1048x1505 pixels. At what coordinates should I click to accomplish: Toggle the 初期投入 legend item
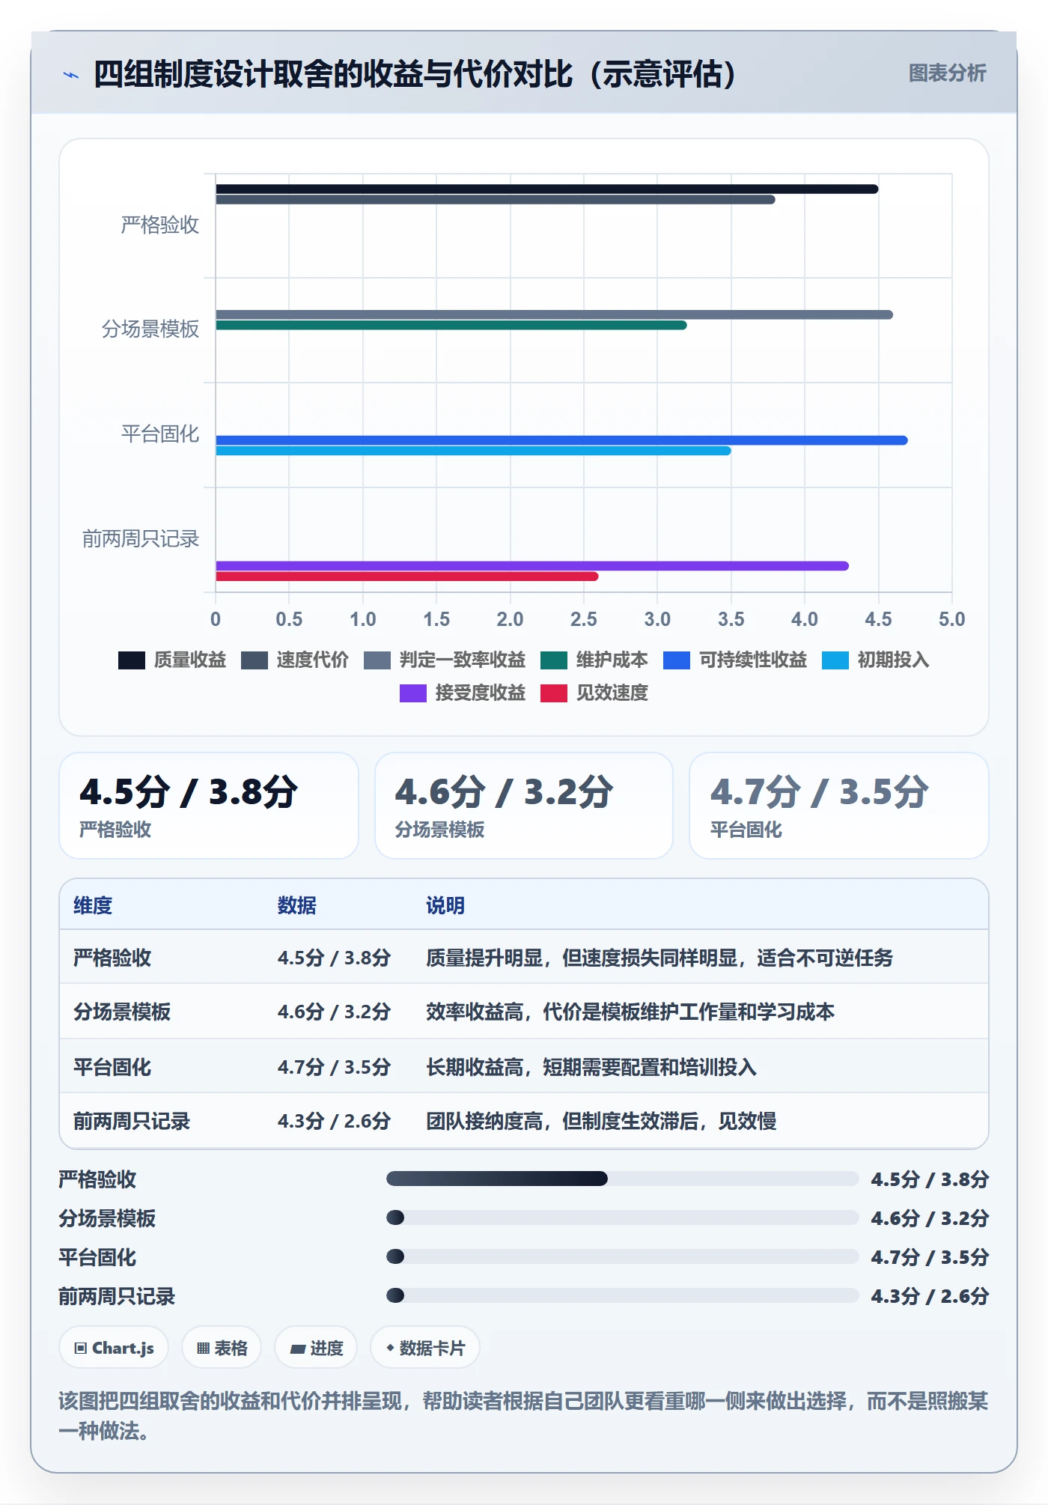875,660
